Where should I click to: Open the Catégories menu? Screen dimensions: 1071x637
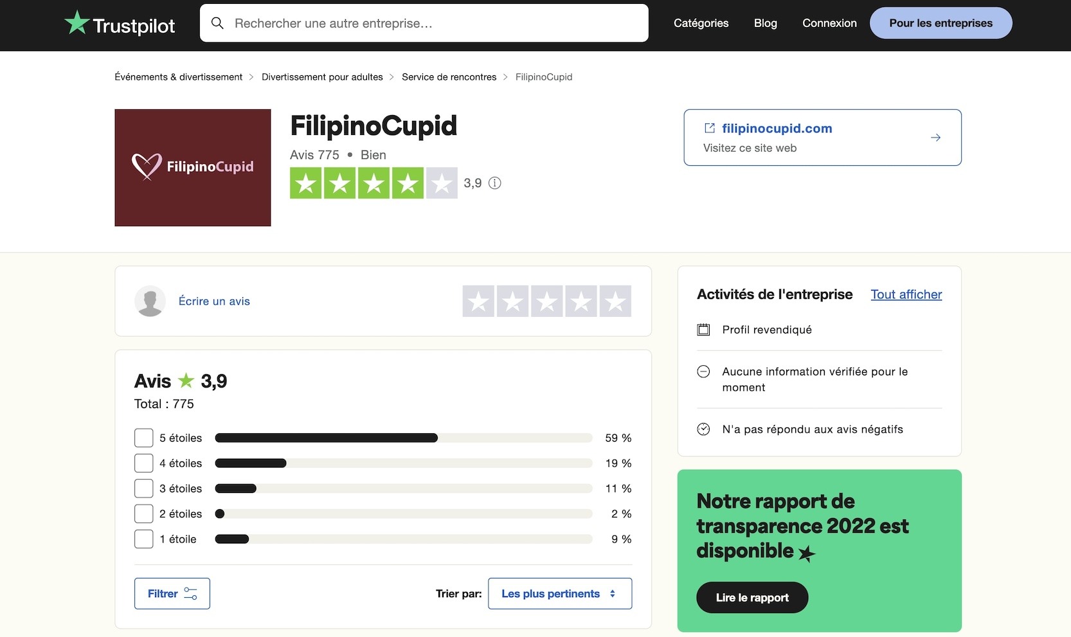pyautogui.click(x=701, y=22)
